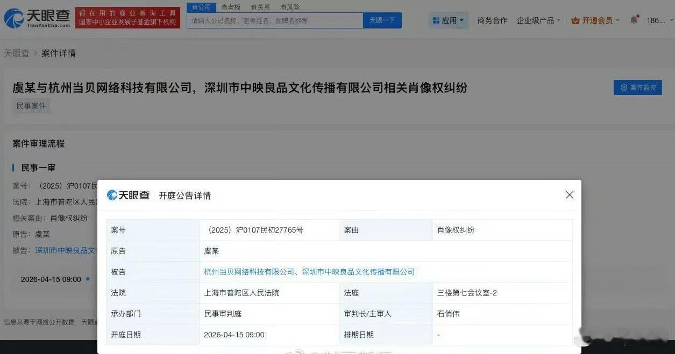675x354 pixels.
Task: Click the judge name 石俏伟
Action: (449, 314)
